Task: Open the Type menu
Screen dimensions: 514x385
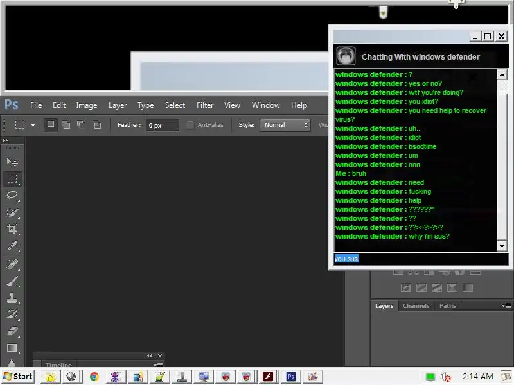Action: [146, 105]
